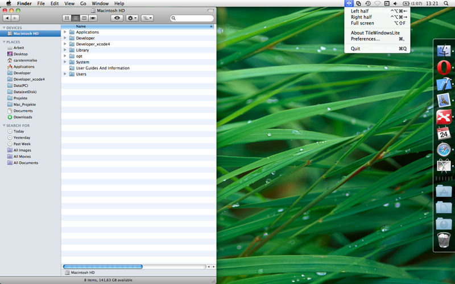Viewport: 455px width, 284px height.
Task: Switch Finder to Cover Flow view
Action: click(x=93, y=18)
